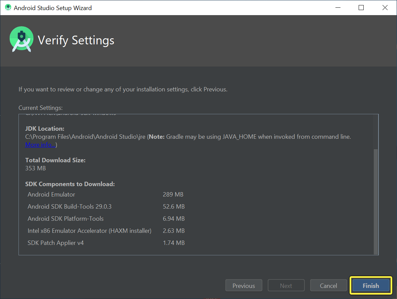The width and height of the screenshot is (397, 299).
Task: Click the disabled Next button
Action: pyautogui.click(x=286, y=285)
